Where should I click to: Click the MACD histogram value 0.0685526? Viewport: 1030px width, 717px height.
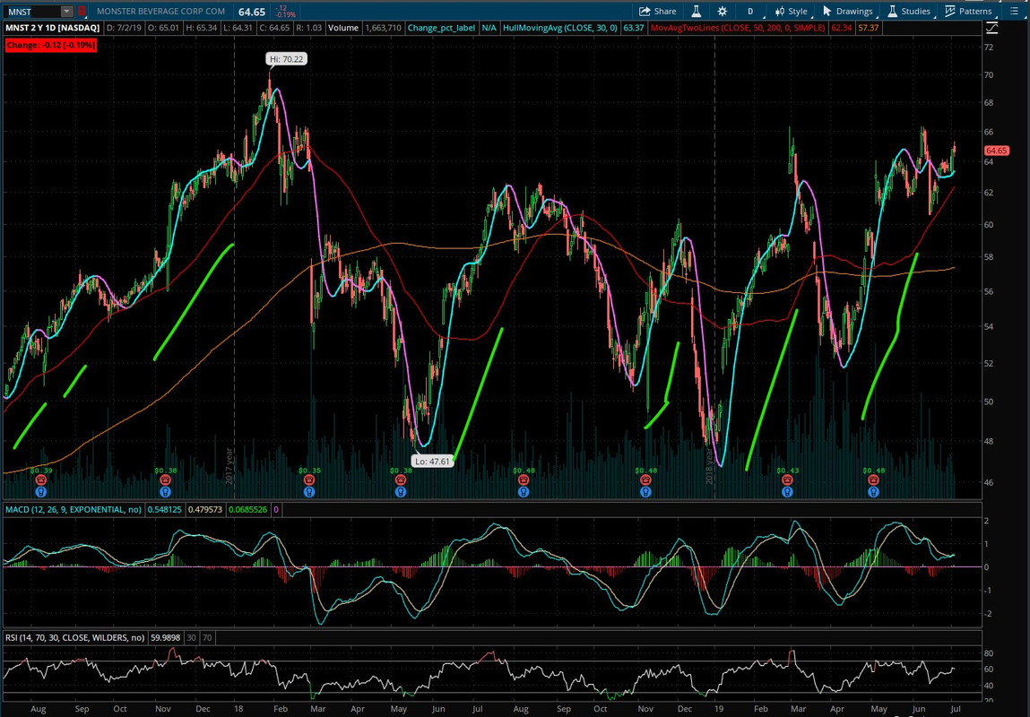coord(247,509)
